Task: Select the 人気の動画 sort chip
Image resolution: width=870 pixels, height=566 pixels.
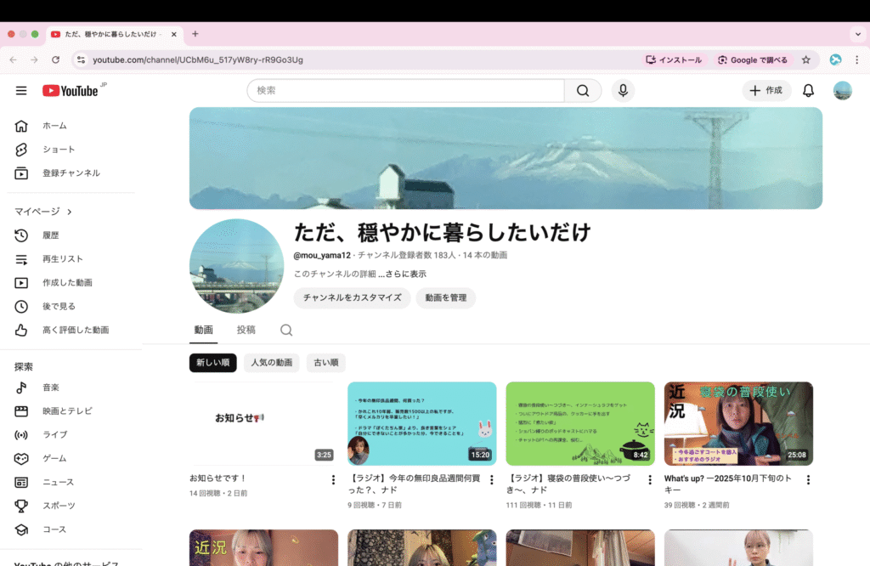Action: click(272, 363)
